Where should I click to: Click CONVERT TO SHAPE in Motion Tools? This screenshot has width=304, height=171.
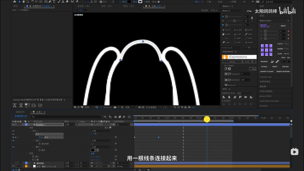[267, 72]
